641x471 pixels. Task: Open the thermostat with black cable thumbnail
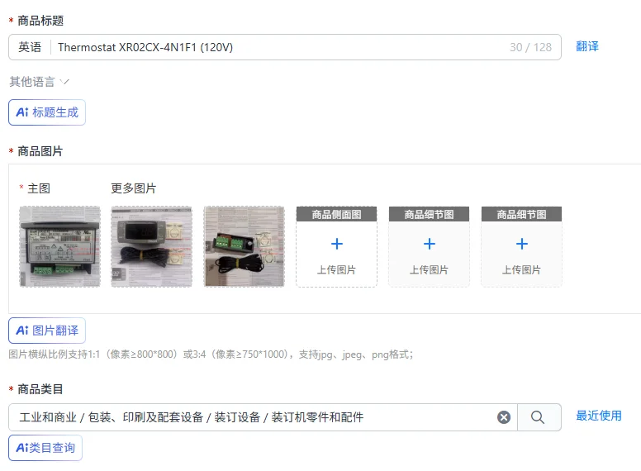pyautogui.click(x=152, y=246)
